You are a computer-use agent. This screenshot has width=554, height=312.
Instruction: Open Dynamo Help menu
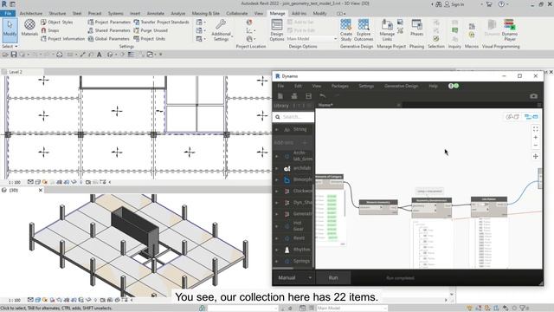click(433, 86)
